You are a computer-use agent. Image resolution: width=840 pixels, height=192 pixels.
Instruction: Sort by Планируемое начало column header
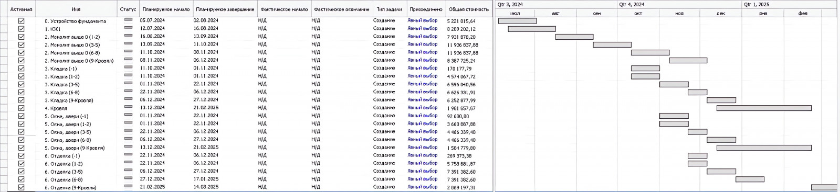click(166, 9)
